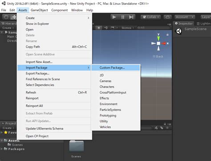Import the Vehicles package
This screenshot has height=161, width=211.
[x=116, y=127]
